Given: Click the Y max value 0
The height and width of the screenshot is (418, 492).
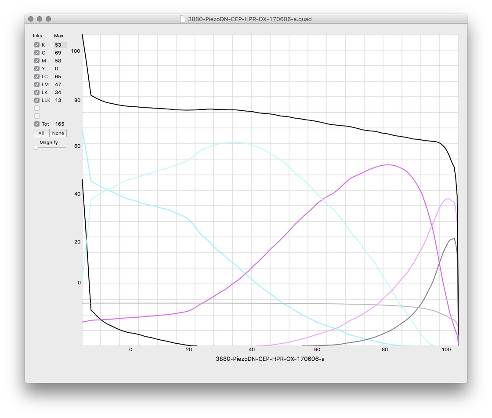Looking at the screenshot, I should pos(57,69).
